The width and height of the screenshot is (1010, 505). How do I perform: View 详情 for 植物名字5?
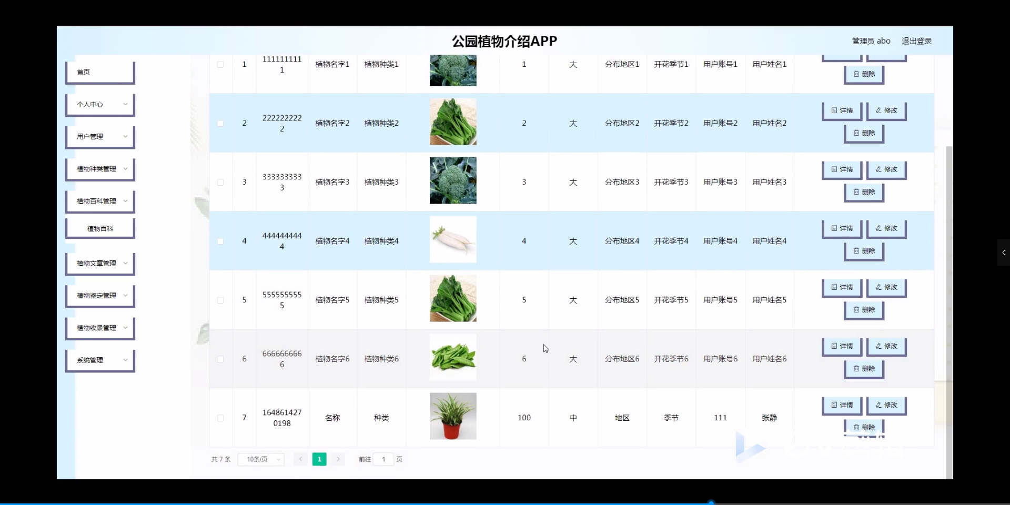coord(842,287)
